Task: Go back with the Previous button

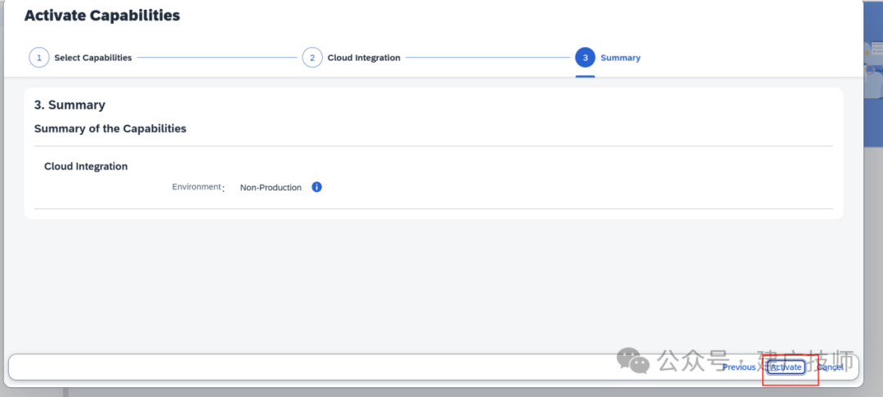Action: [x=739, y=367]
